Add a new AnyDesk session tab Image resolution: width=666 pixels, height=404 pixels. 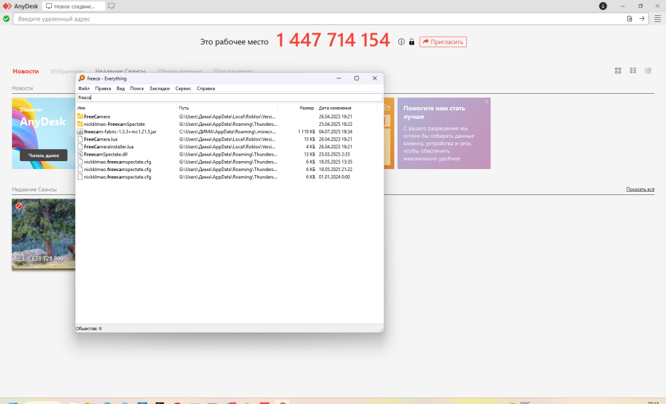point(111,7)
